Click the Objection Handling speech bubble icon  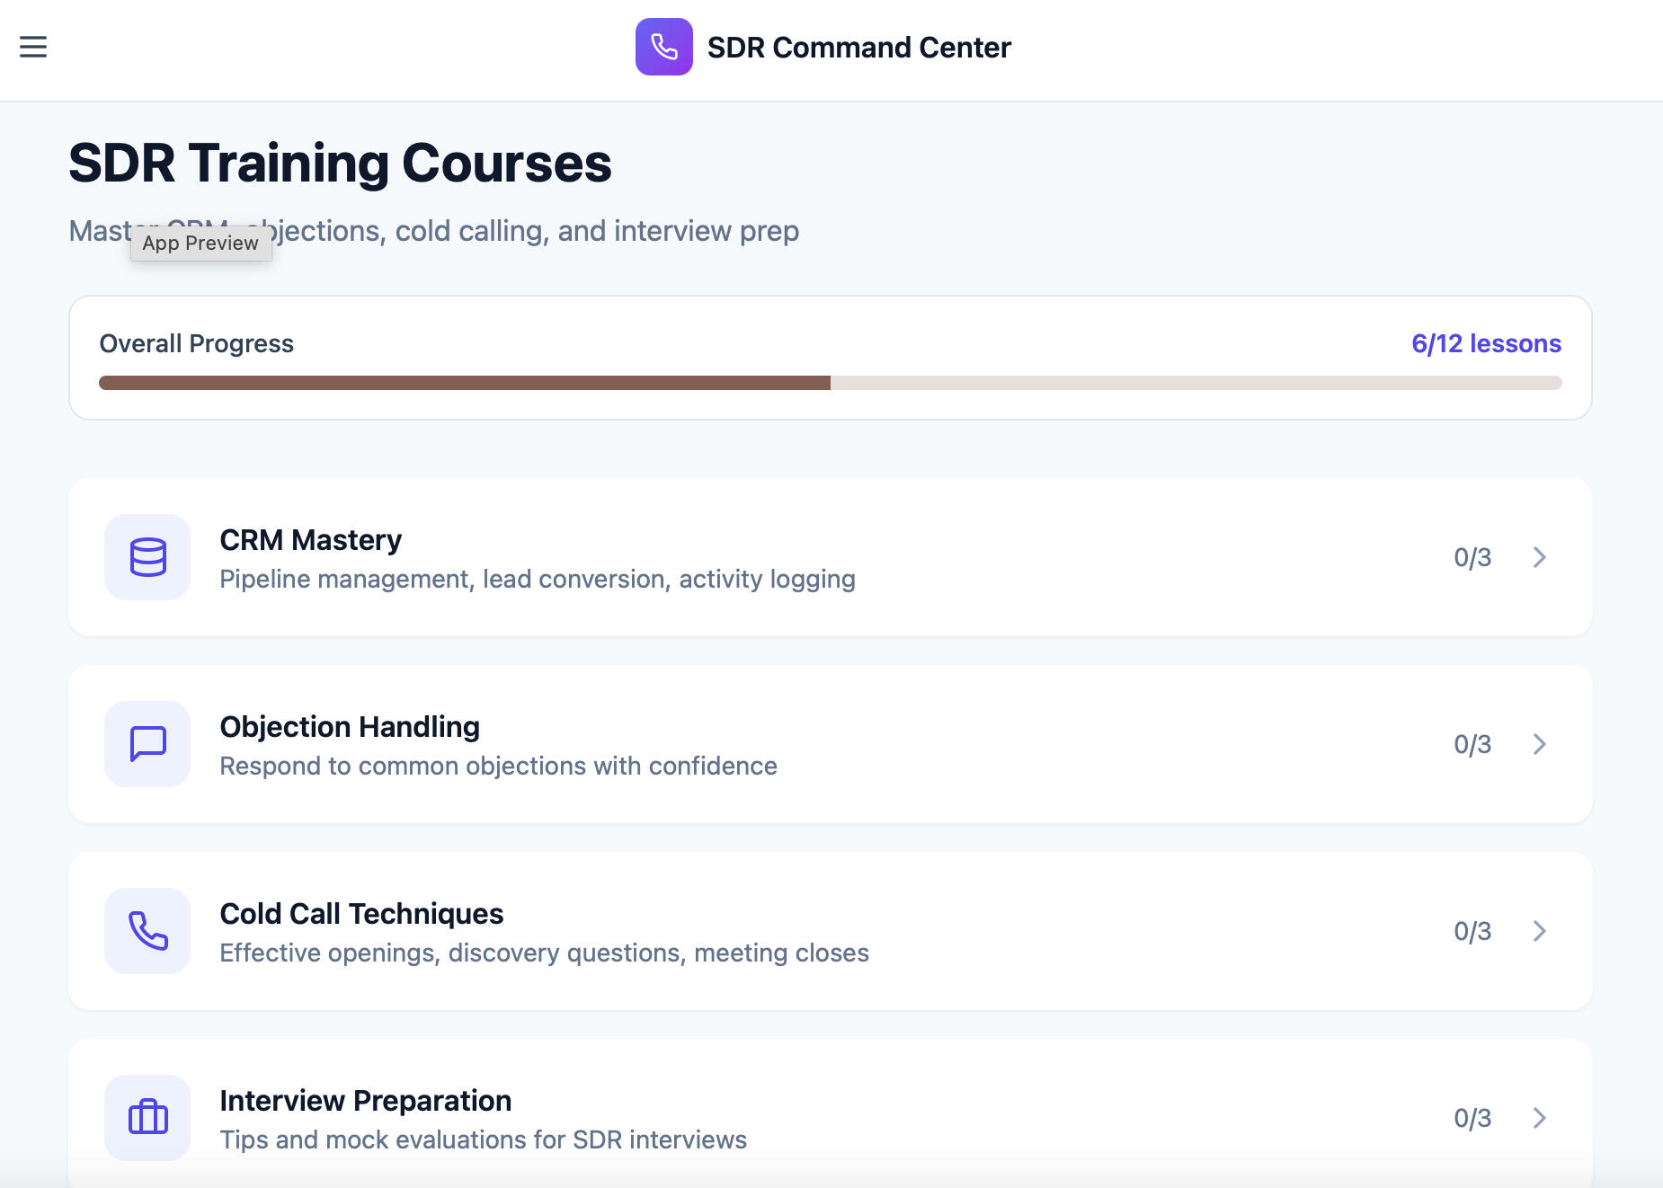click(147, 744)
